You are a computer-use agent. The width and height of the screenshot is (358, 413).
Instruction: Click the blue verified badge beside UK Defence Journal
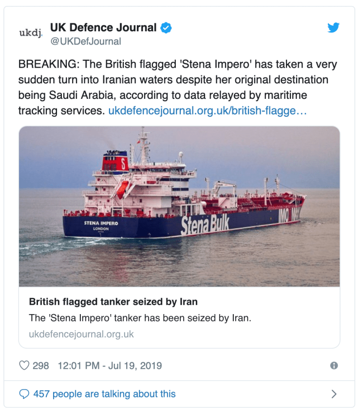click(165, 27)
